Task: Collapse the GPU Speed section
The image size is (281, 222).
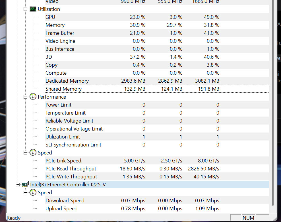Action: point(25,153)
